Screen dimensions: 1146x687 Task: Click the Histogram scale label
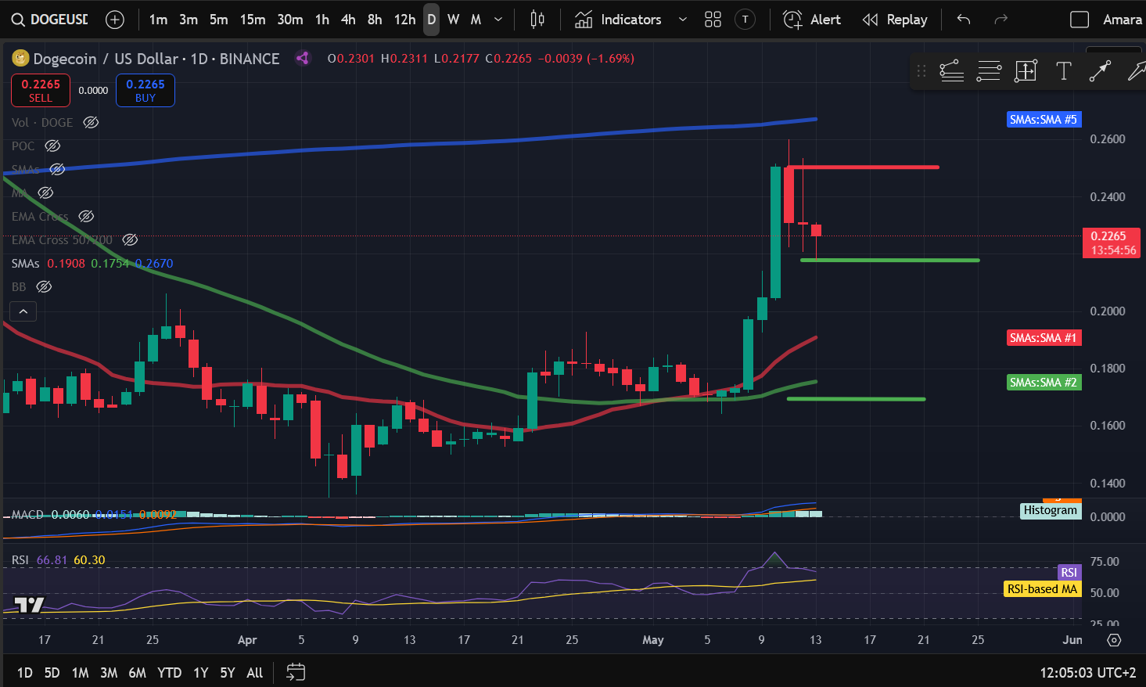point(1051,510)
